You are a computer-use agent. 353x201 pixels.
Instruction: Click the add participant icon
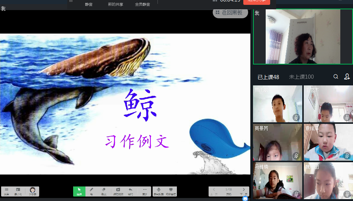[x=347, y=76]
